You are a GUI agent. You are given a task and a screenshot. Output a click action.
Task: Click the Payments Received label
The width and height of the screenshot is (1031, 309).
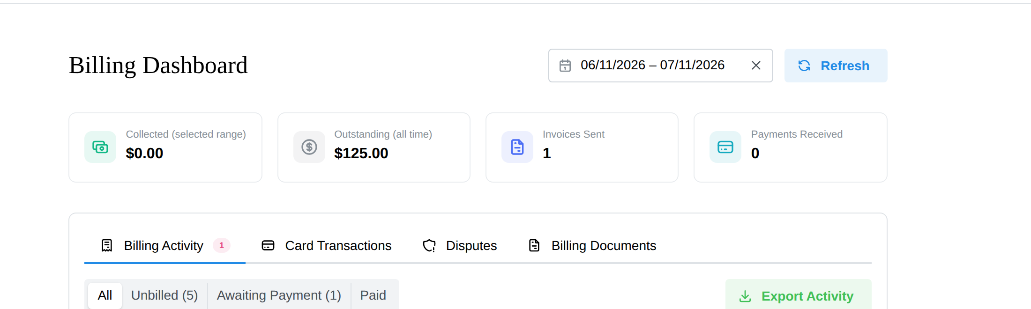[x=797, y=134]
